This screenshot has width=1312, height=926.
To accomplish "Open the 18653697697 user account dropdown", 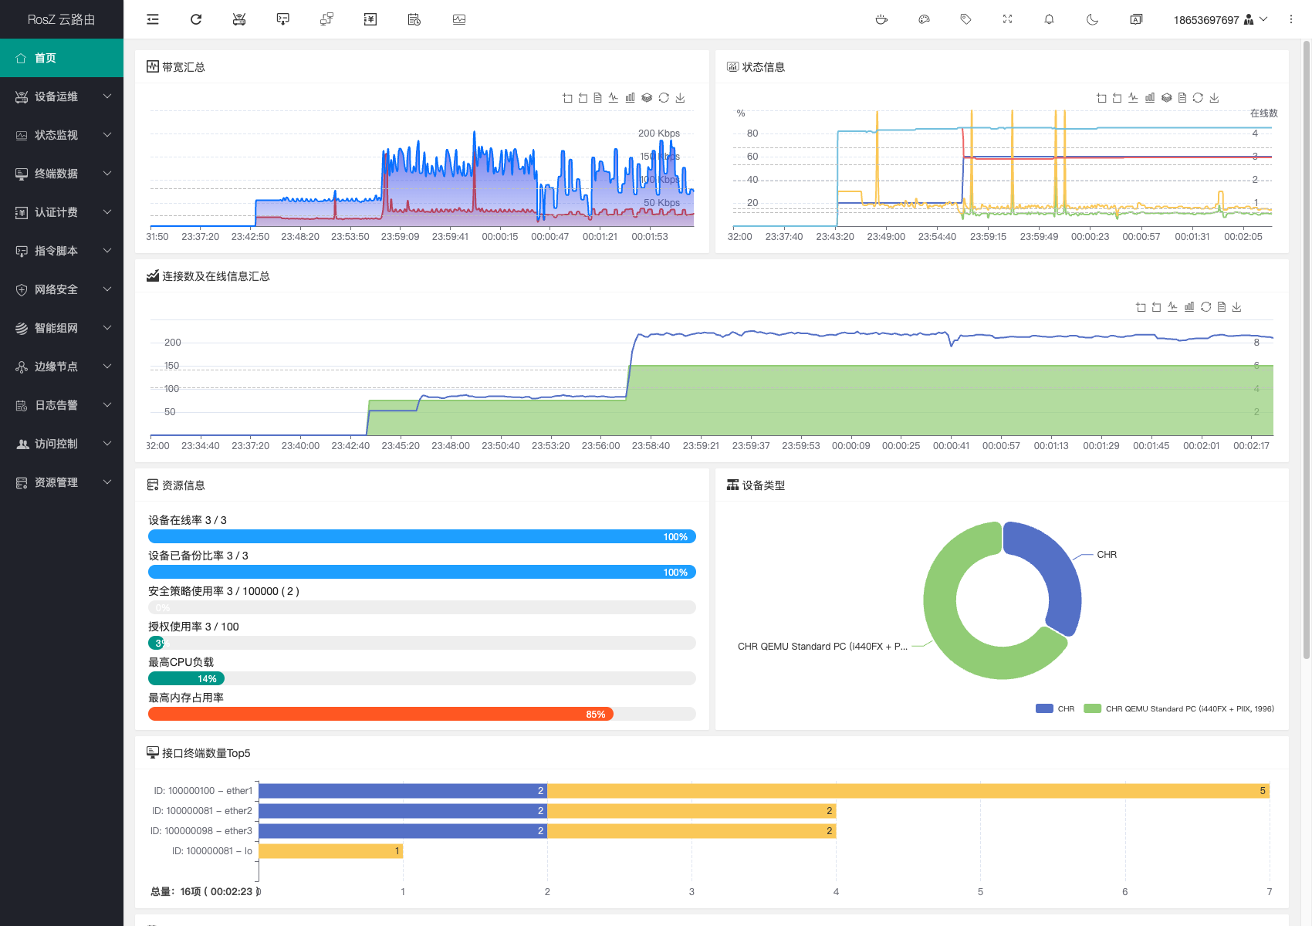I will [1219, 19].
